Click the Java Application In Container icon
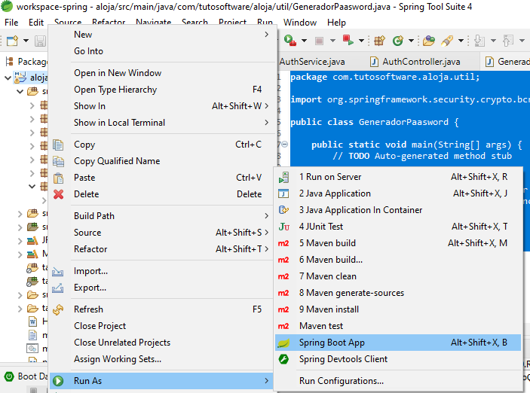The height and width of the screenshot is (393, 530). click(283, 210)
